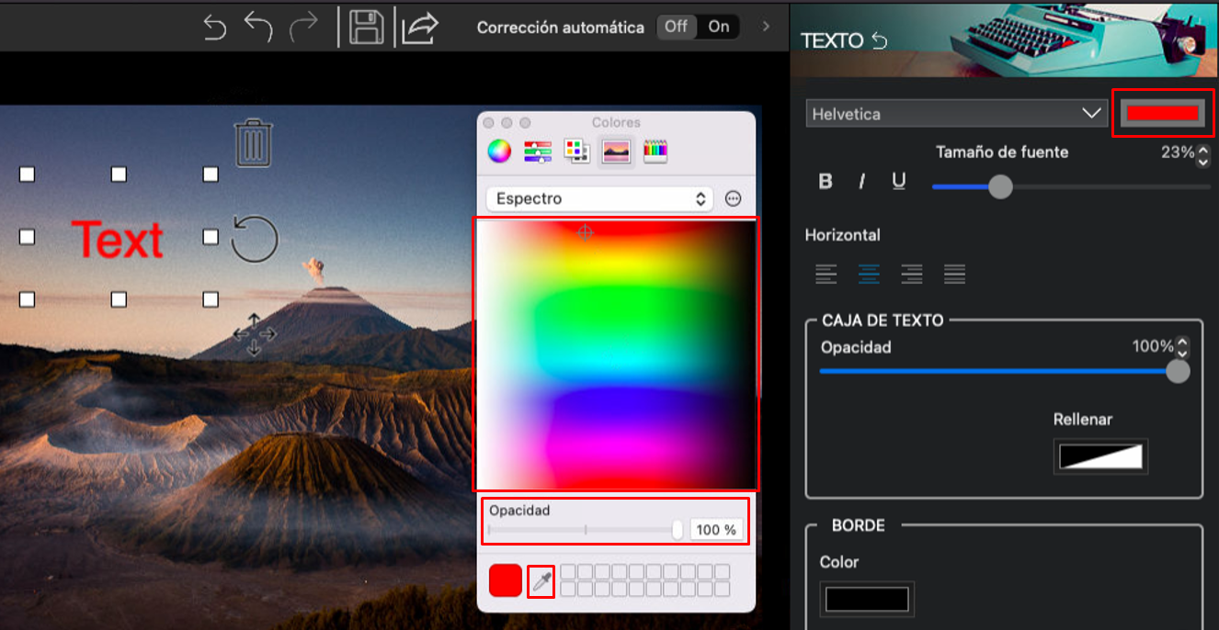Click the Tamaño de fuente slider handle
Viewport: 1219px width, 630px height.
(1000, 186)
